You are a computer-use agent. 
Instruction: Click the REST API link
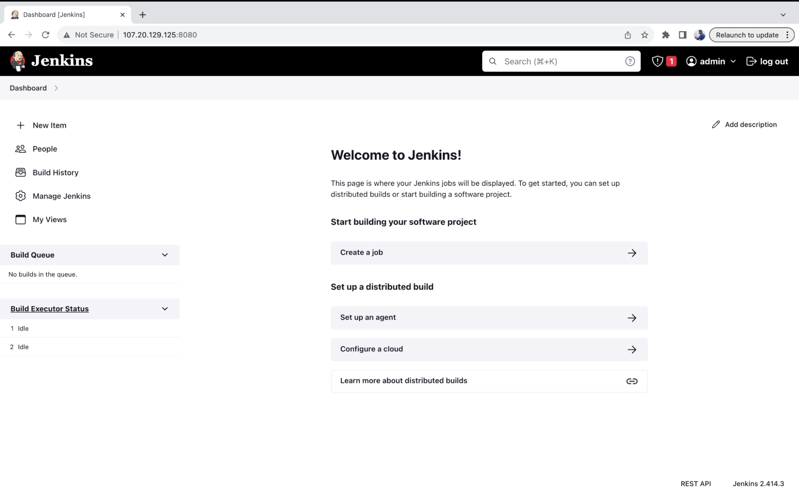click(x=695, y=483)
